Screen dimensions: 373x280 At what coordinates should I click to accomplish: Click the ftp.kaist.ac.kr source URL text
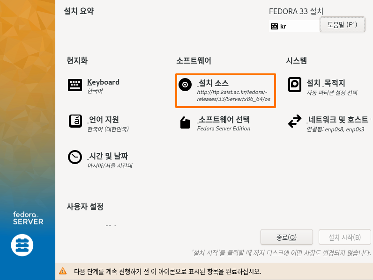coord(234,95)
